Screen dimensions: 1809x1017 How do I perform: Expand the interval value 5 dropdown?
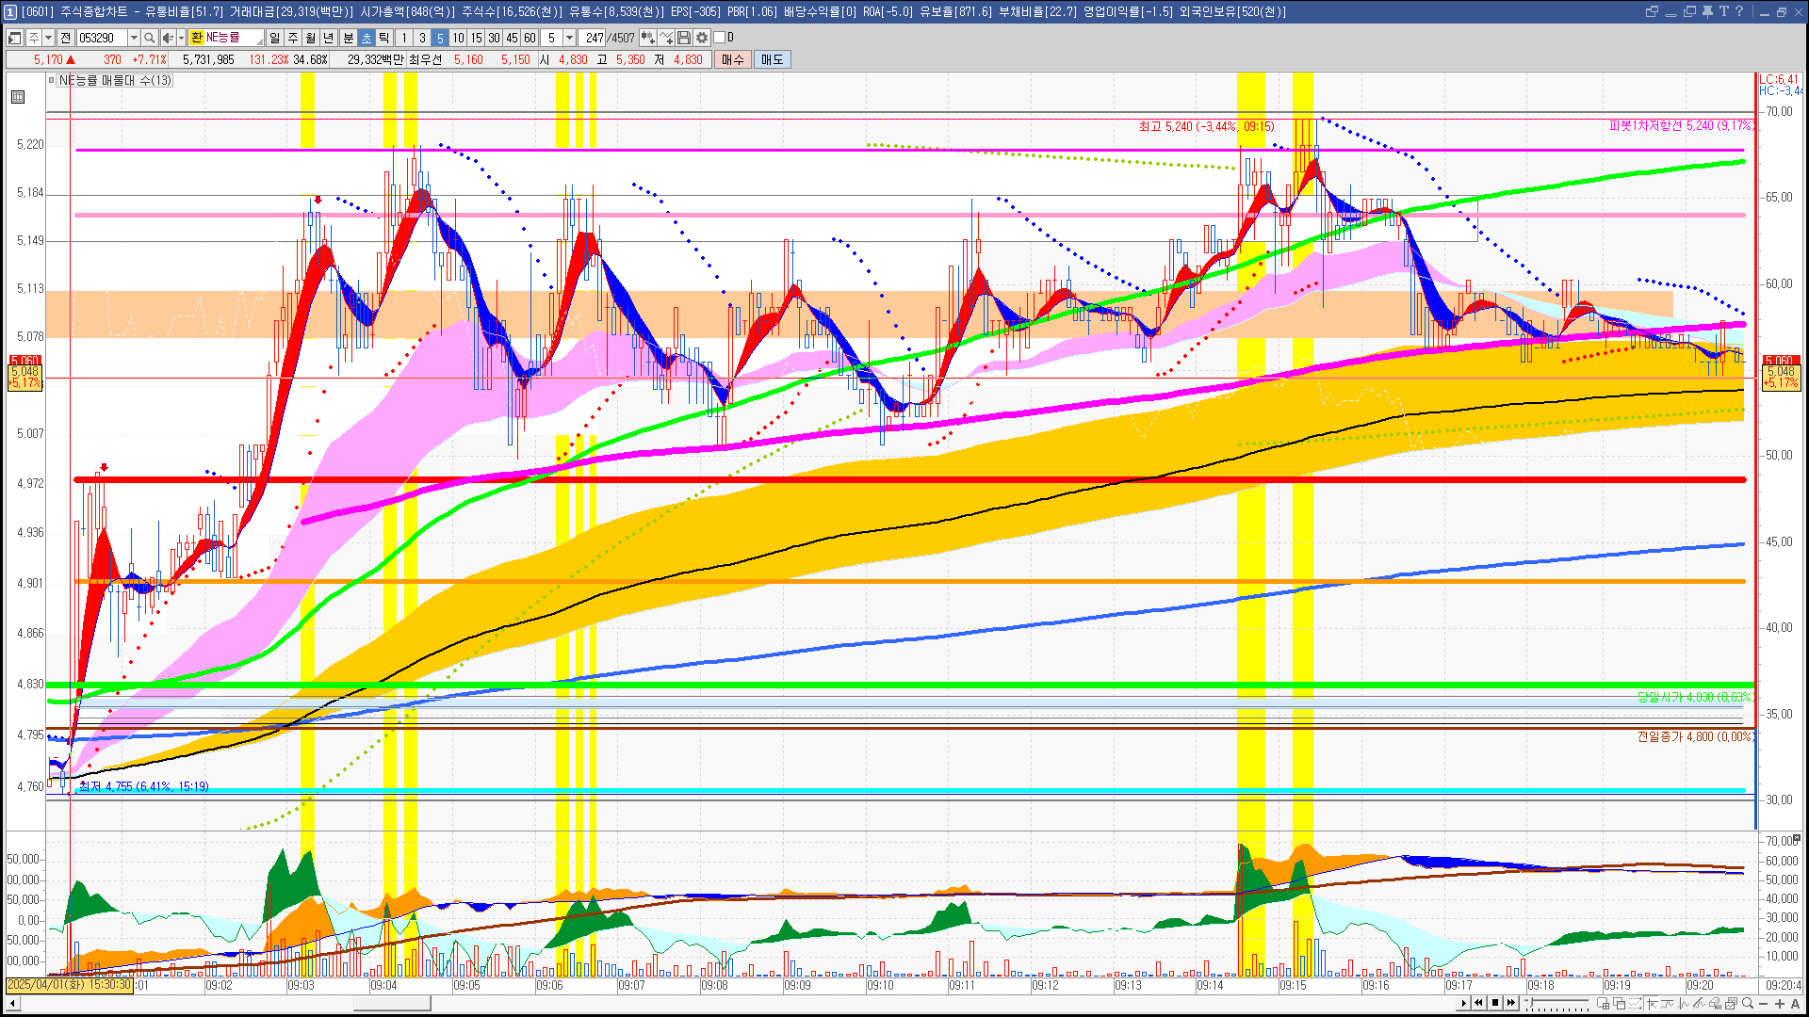pyautogui.click(x=569, y=38)
